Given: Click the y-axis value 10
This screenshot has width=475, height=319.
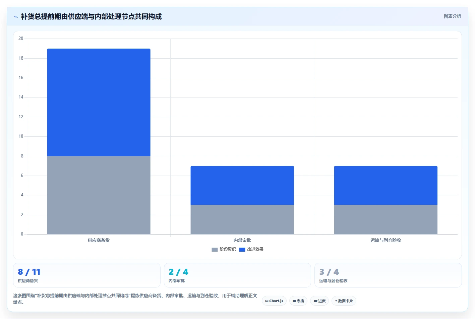Looking at the screenshot, I should tap(21, 136).
